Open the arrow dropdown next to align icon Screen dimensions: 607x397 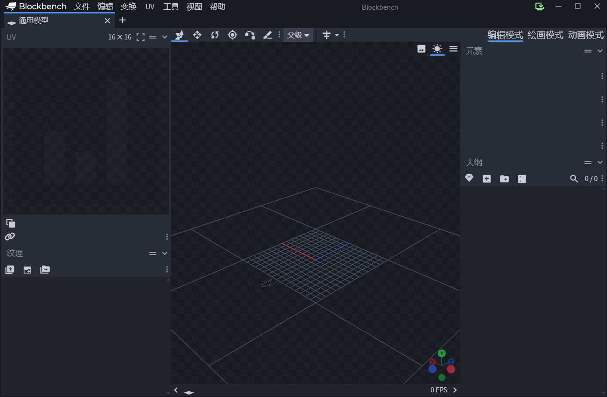click(x=337, y=35)
